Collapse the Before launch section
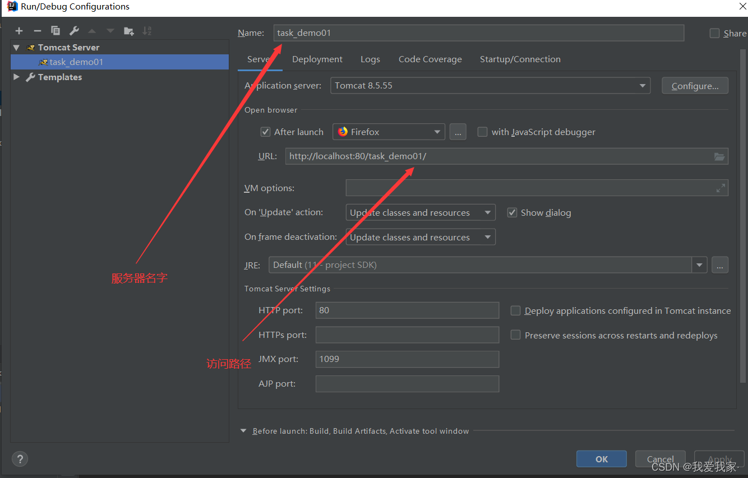Viewport: 748px width, 478px height. click(243, 431)
